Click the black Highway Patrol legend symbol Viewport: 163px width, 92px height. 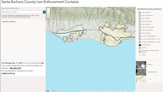pos(140,45)
